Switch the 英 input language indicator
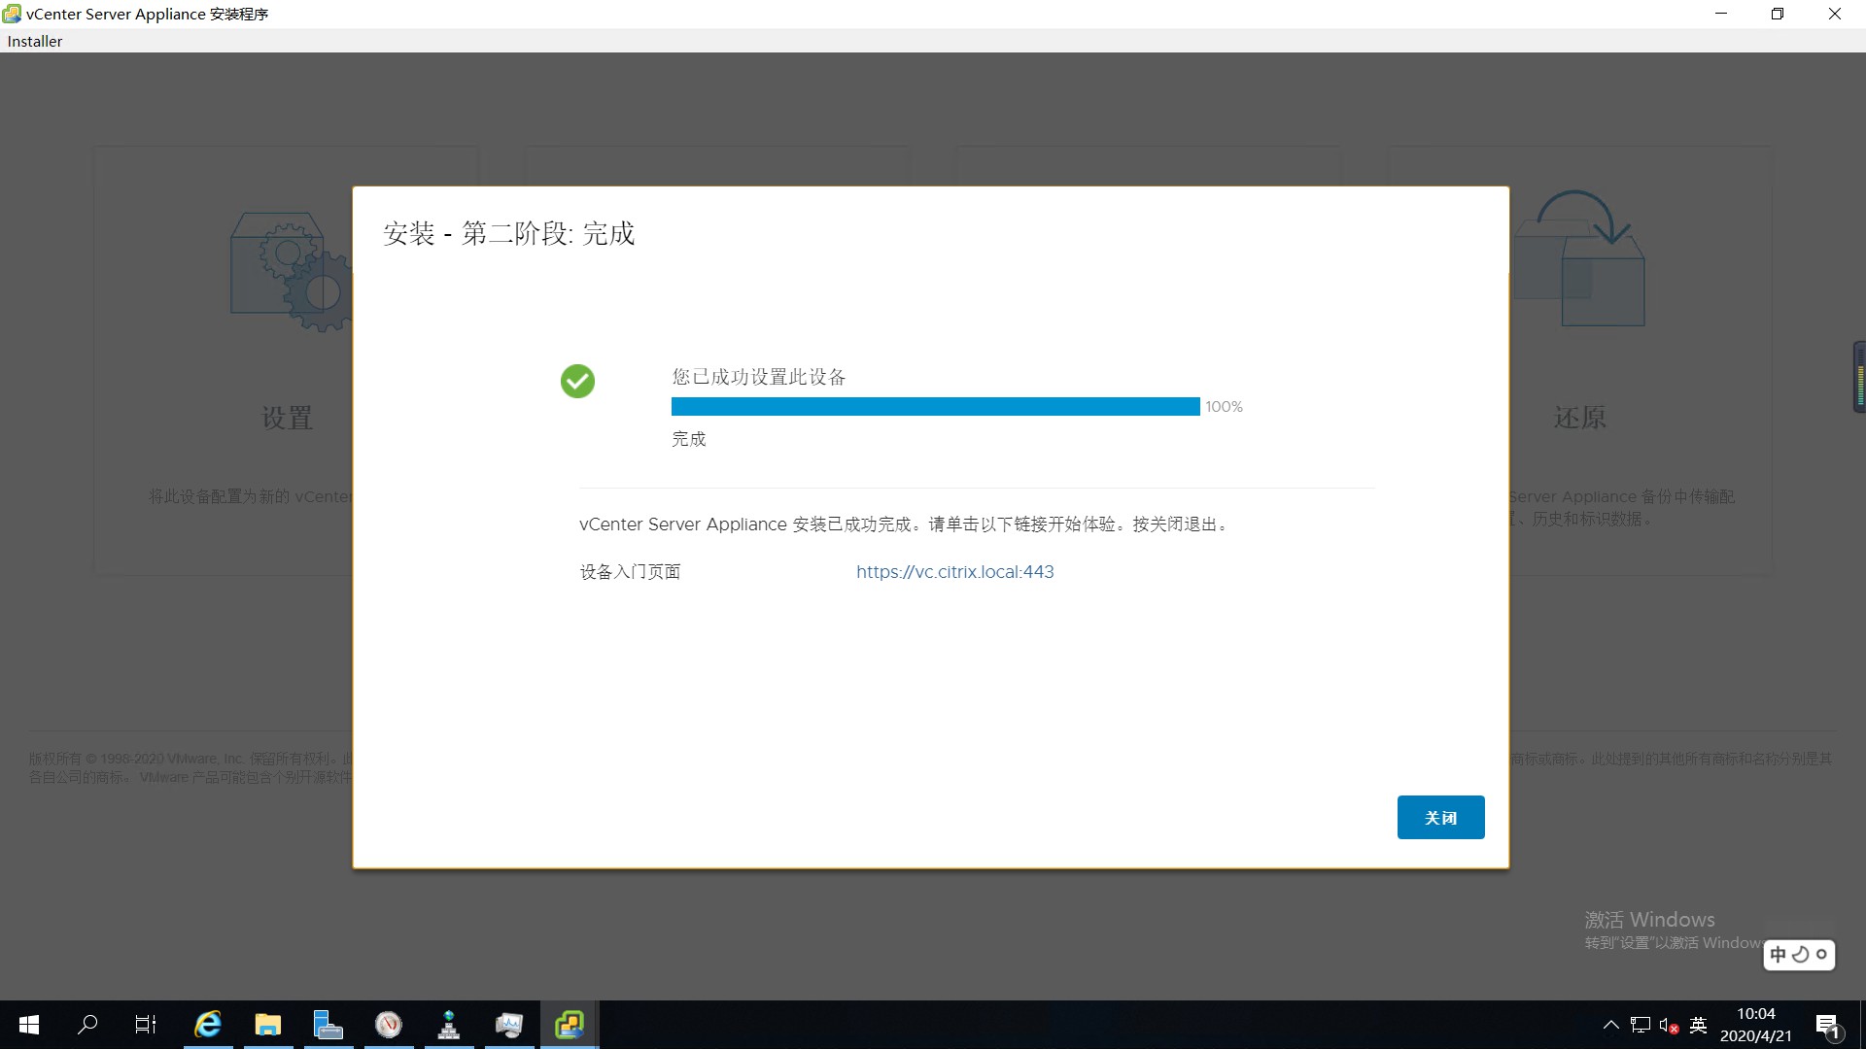This screenshot has height=1049, width=1866. pyautogui.click(x=1699, y=1025)
